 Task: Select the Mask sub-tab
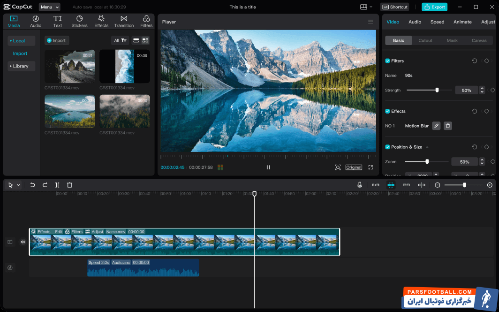click(x=452, y=40)
